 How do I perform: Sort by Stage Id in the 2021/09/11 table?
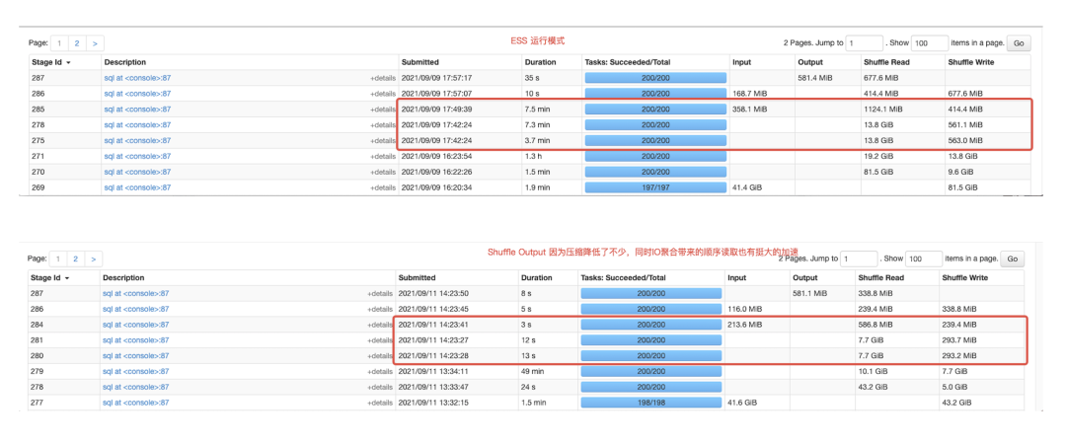click(49, 277)
